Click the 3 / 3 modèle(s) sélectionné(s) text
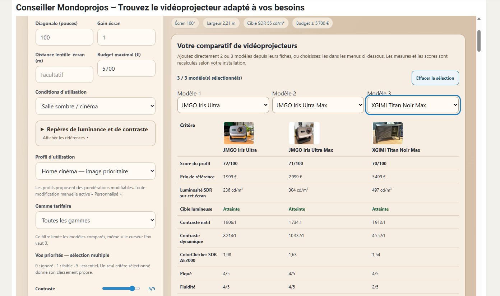Image resolution: width=500 pixels, height=296 pixels. tap(210, 78)
